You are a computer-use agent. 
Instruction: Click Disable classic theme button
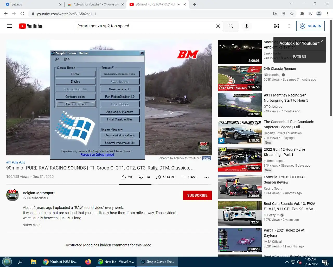[75, 82]
